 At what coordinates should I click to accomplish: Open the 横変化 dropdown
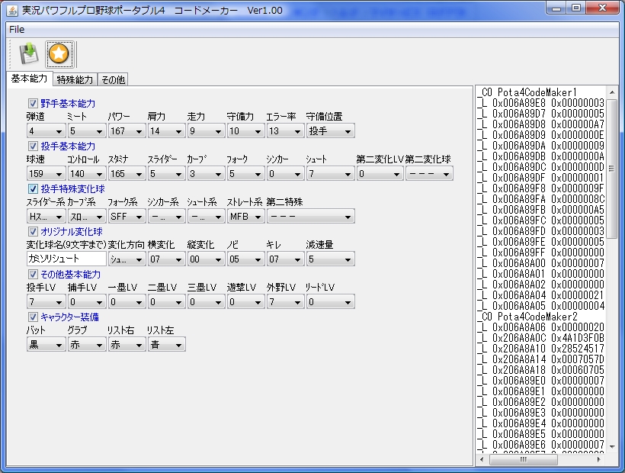tap(166, 259)
